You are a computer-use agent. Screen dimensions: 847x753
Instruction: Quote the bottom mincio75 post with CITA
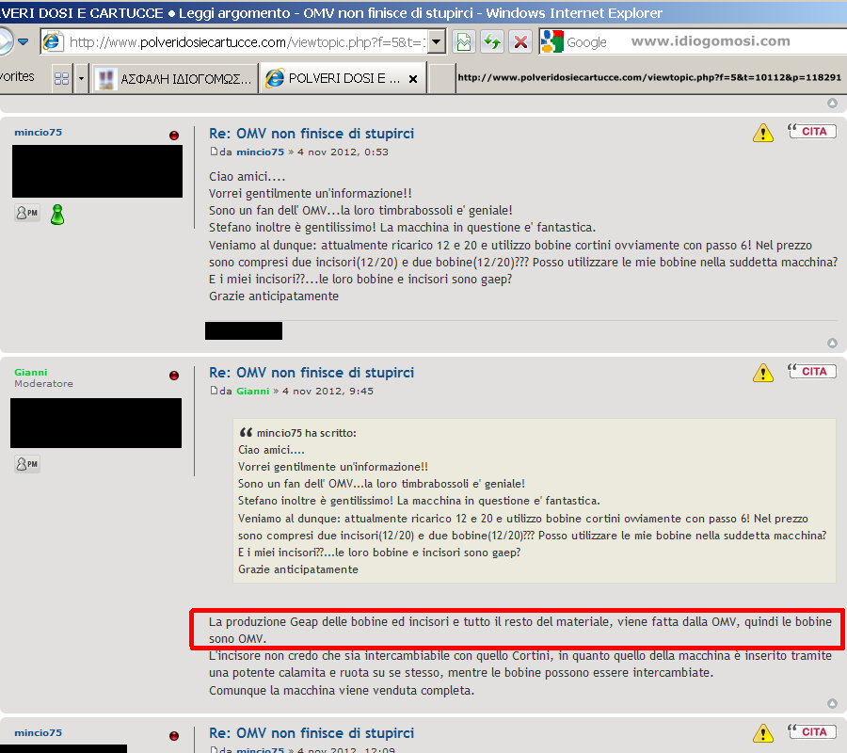pos(811,731)
